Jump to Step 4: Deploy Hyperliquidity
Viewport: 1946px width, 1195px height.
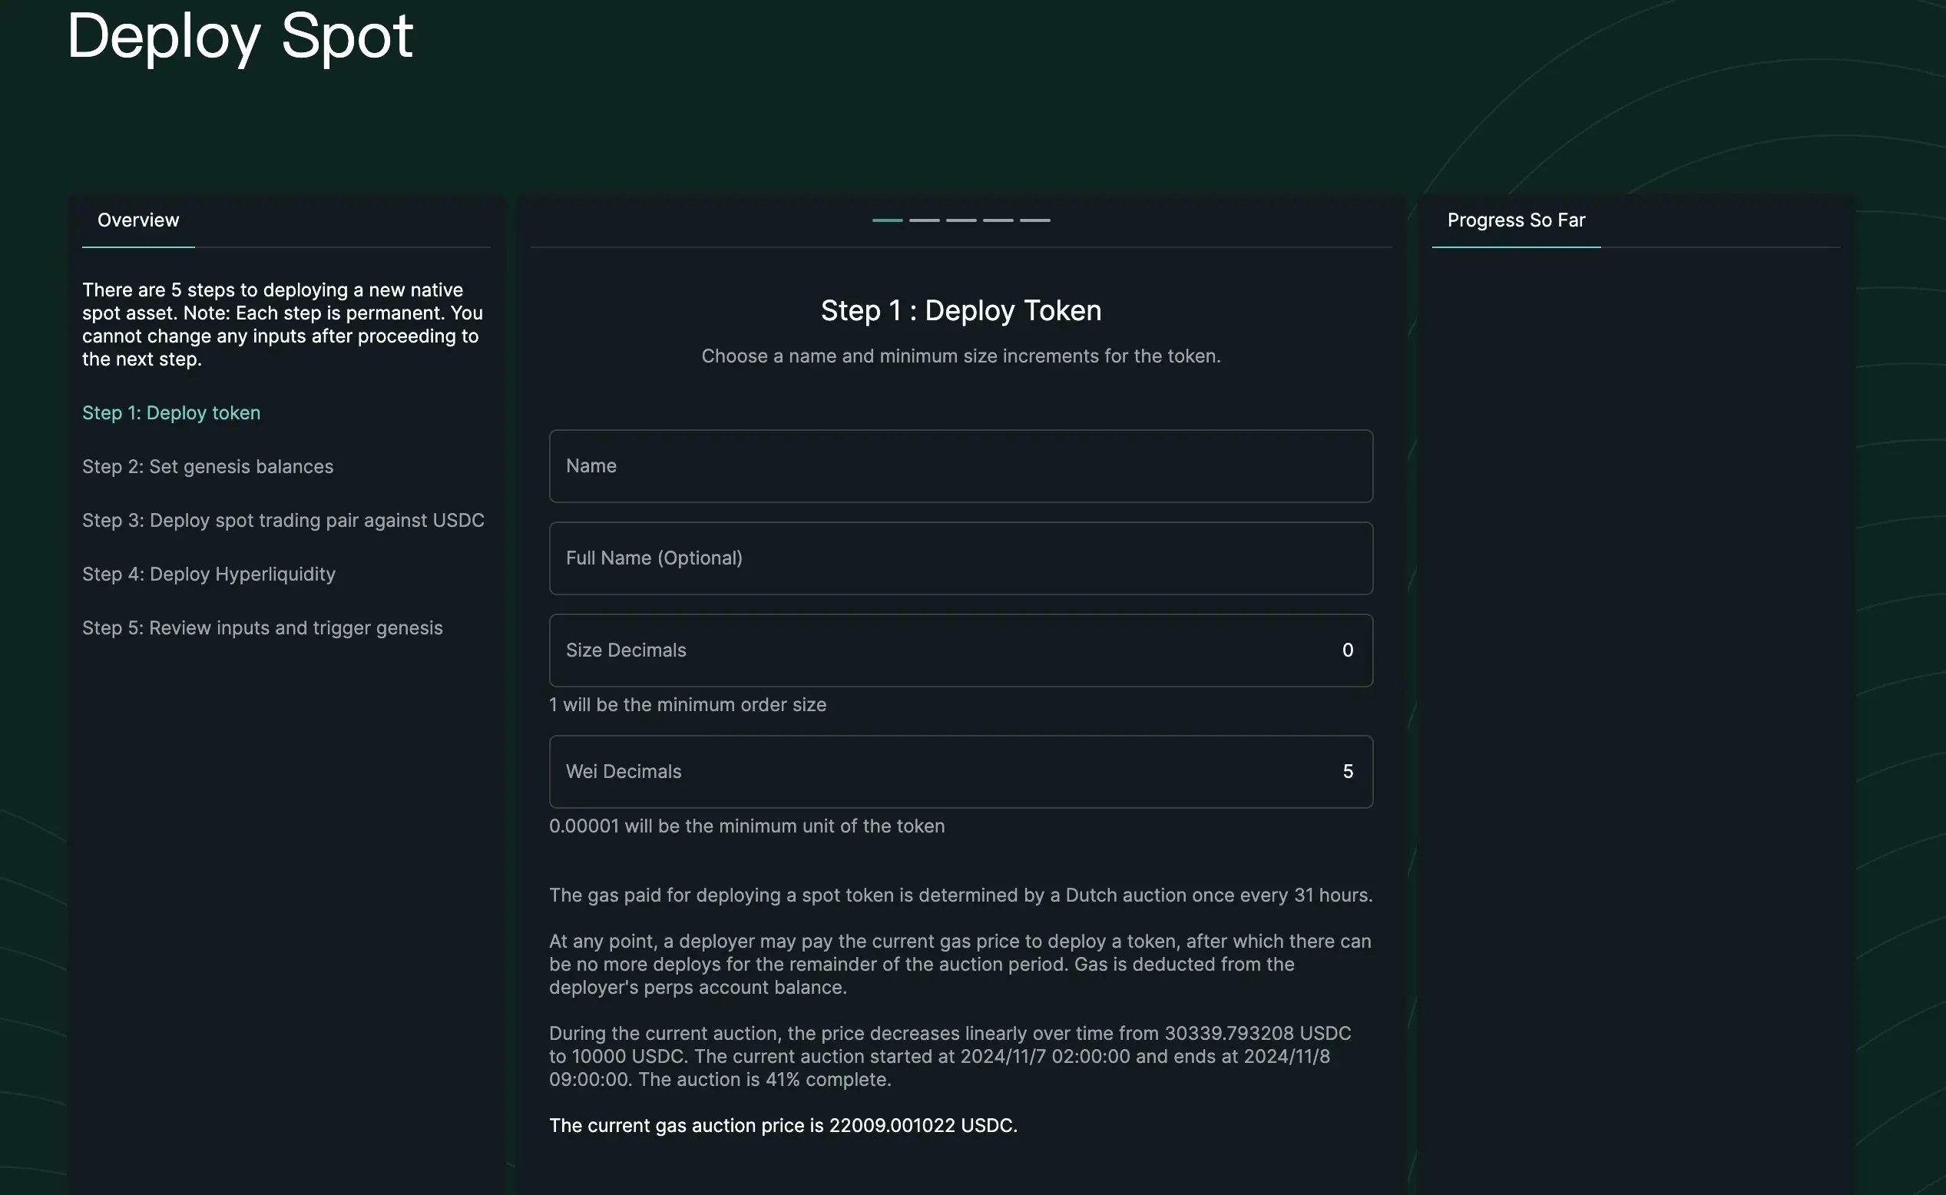209,574
